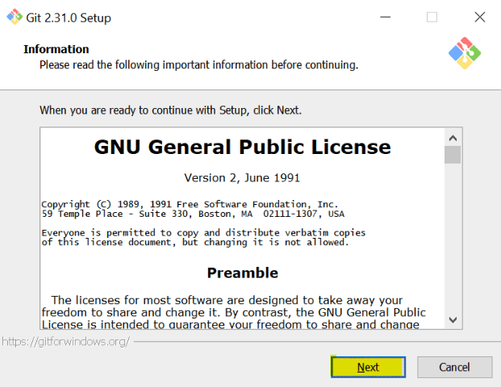Click the 'Information' heading
This screenshot has height=387, width=501.
(56, 49)
